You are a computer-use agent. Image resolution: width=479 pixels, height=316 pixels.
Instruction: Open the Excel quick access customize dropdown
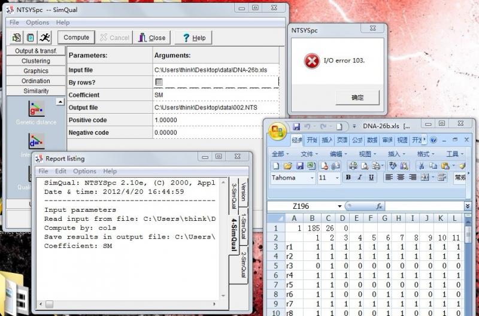(x=354, y=126)
